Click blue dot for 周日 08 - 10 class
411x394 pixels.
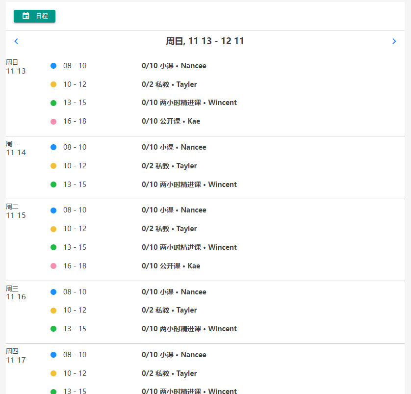point(53,66)
